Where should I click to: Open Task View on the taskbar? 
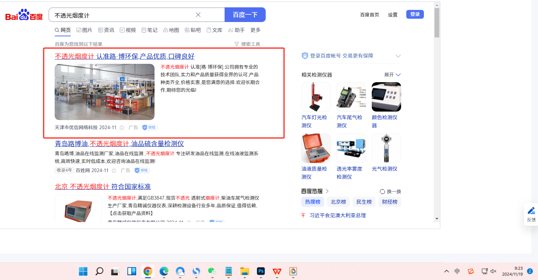click(x=115, y=272)
